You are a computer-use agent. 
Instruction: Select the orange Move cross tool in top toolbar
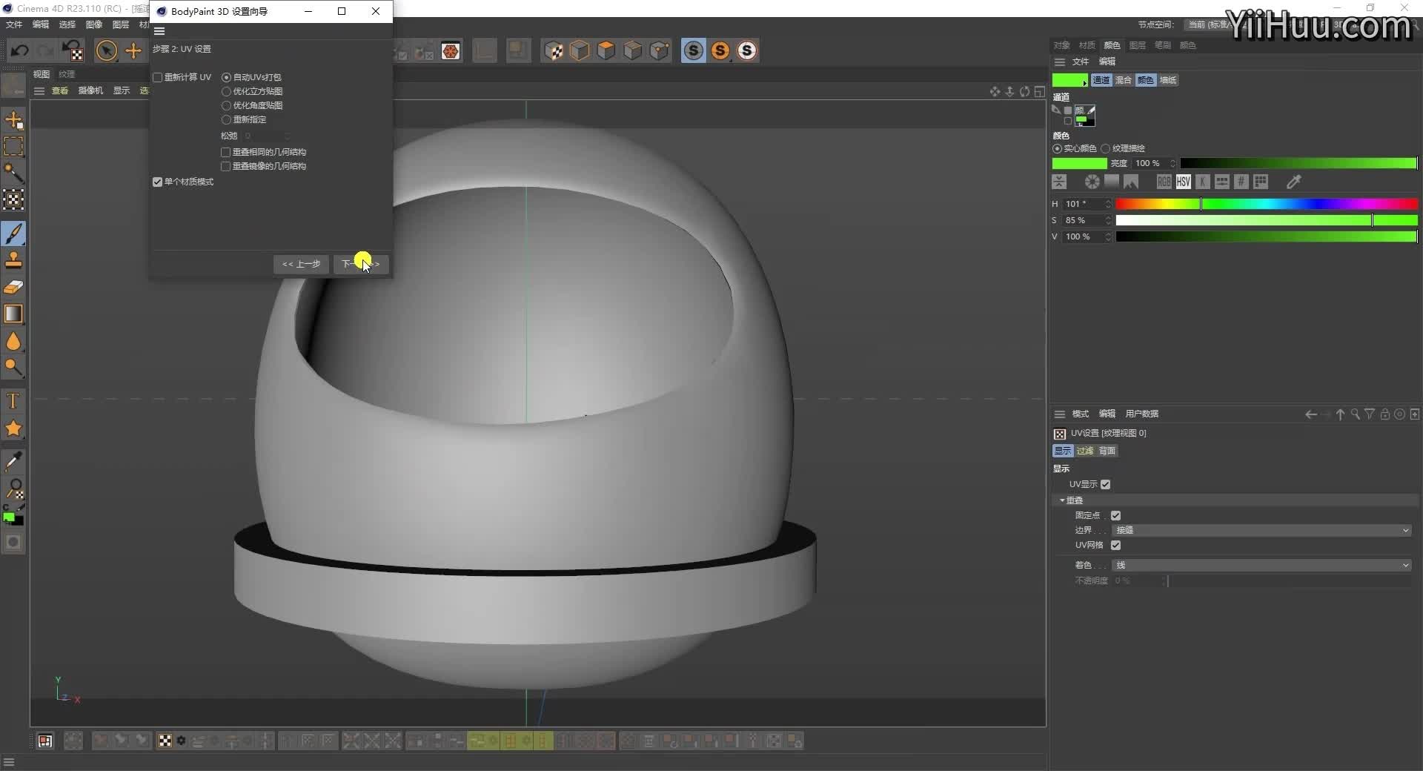point(133,50)
